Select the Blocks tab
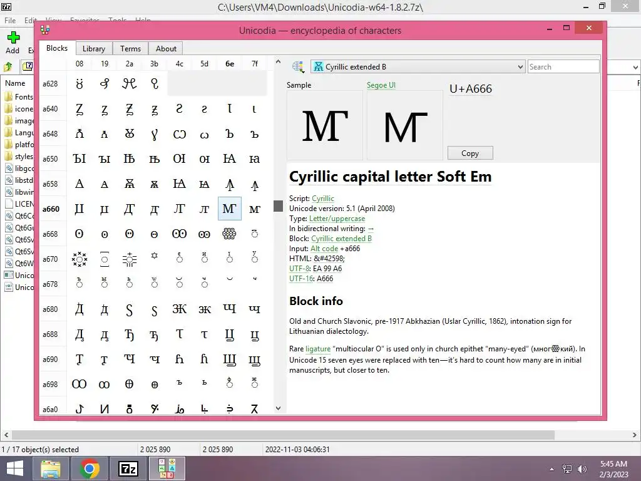641x481 pixels. point(57,48)
